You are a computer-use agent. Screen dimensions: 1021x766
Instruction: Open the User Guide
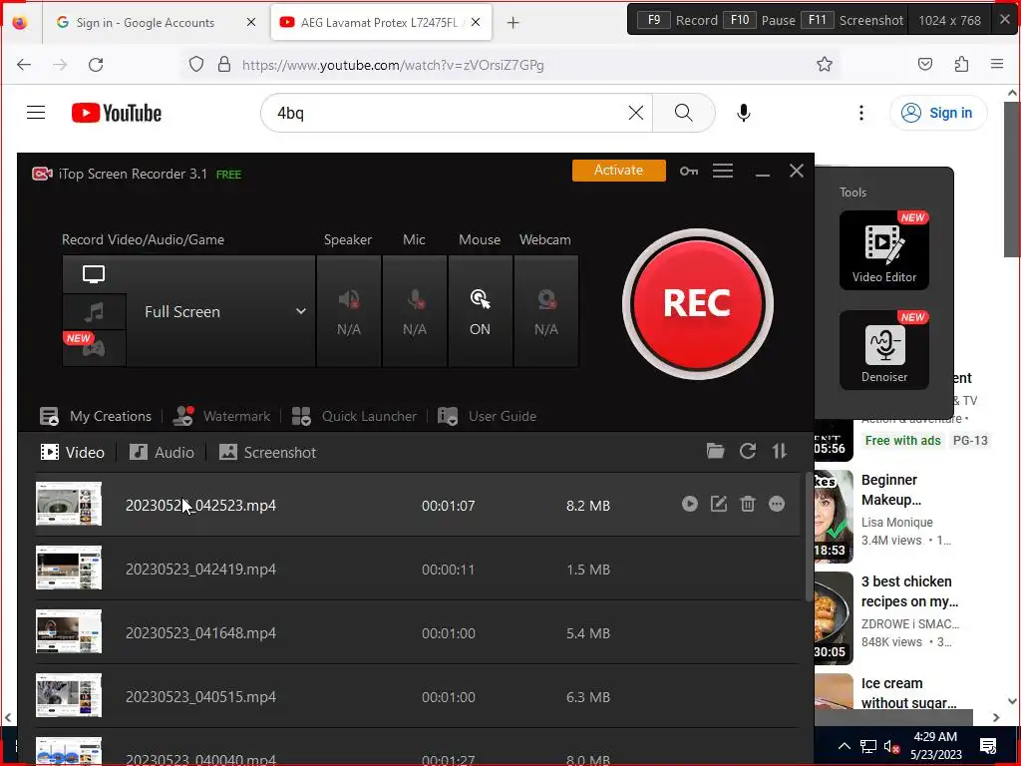tap(487, 416)
